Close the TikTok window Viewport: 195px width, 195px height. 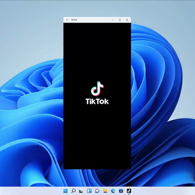point(127,20)
